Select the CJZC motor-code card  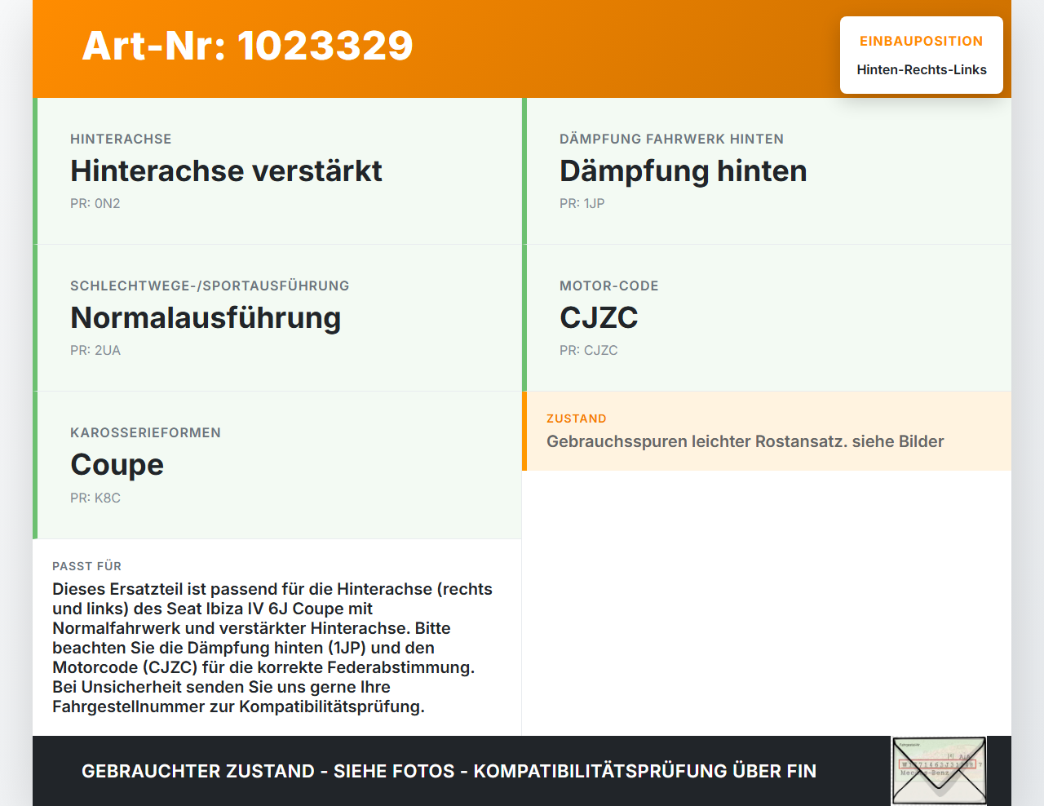(x=767, y=318)
